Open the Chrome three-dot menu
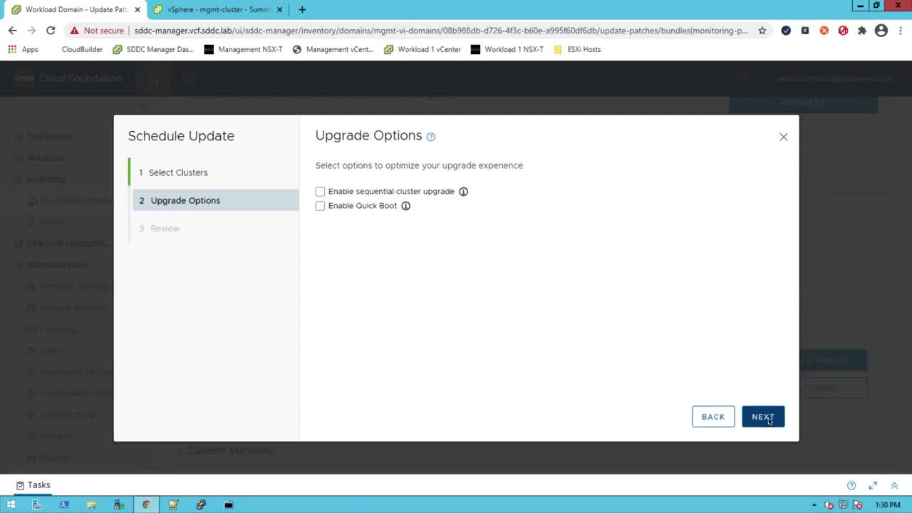 point(901,31)
